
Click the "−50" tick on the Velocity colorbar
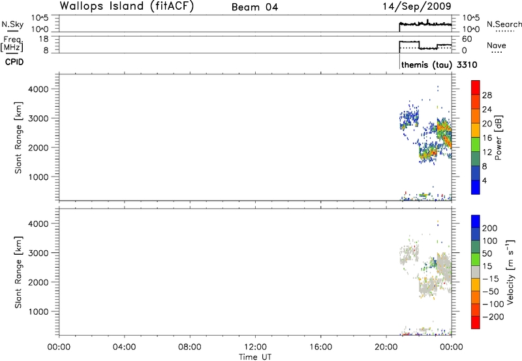click(x=491, y=291)
